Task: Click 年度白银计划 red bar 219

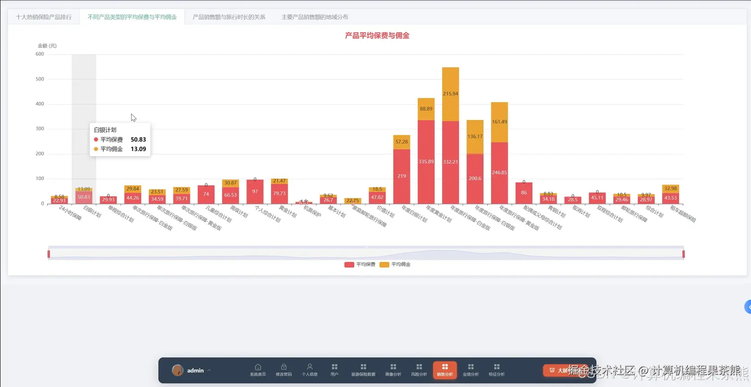Action: coord(402,176)
